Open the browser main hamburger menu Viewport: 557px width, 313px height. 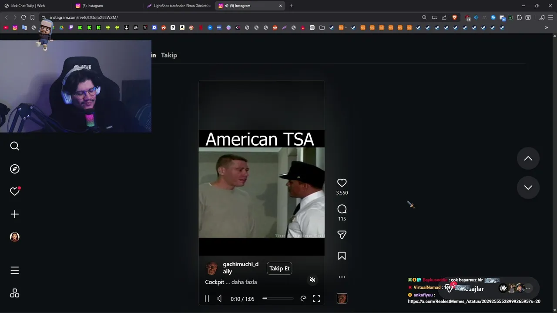[550, 17]
